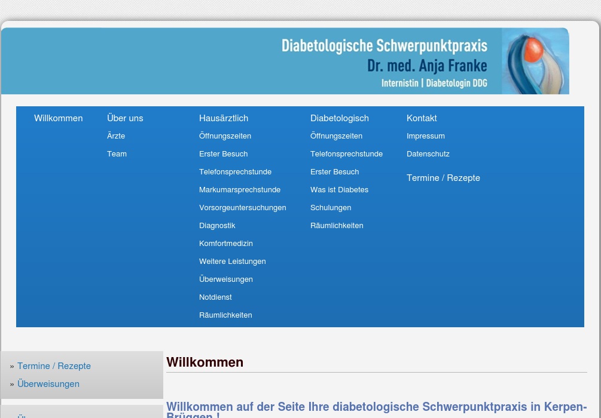The width and height of the screenshot is (601, 418).
Task: Open the Datenschutz link
Action: coord(428,154)
